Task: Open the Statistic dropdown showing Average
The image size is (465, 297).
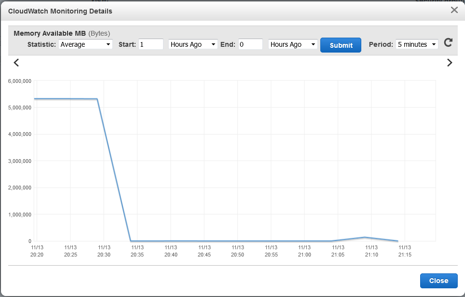Action: coord(85,44)
